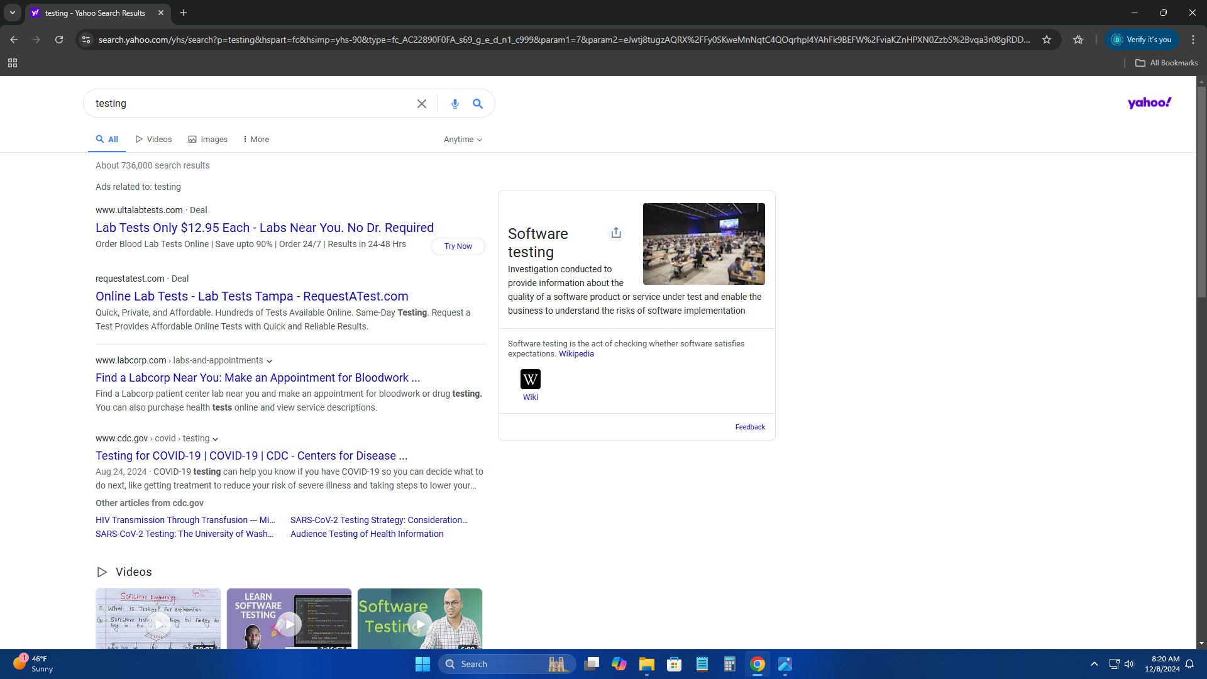This screenshot has width=1207, height=679.
Task: Close the Yahoo Search Results tab
Action: [161, 13]
